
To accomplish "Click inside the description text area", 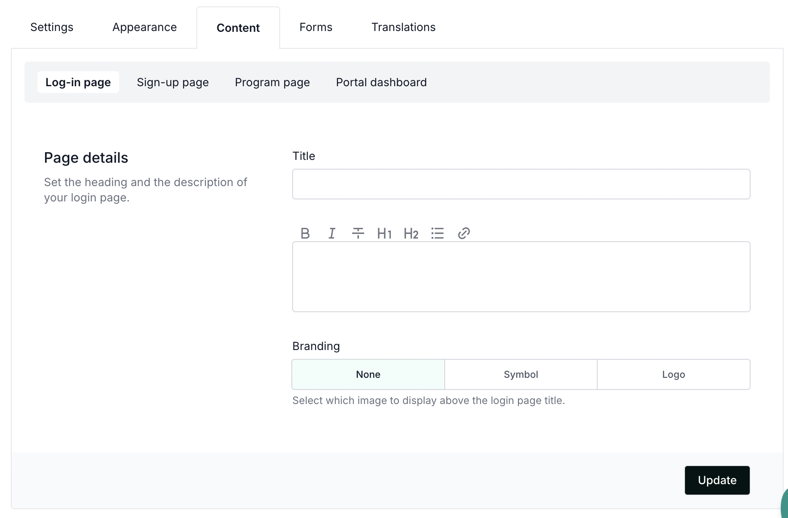I will tap(521, 277).
